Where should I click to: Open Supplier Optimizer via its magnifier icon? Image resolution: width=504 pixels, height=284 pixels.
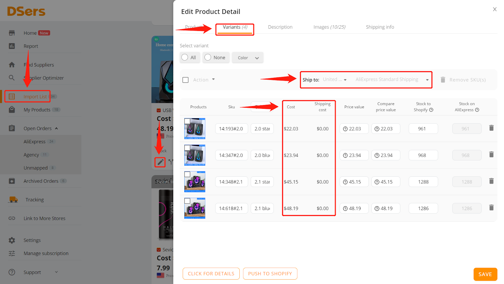pos(12,78)
